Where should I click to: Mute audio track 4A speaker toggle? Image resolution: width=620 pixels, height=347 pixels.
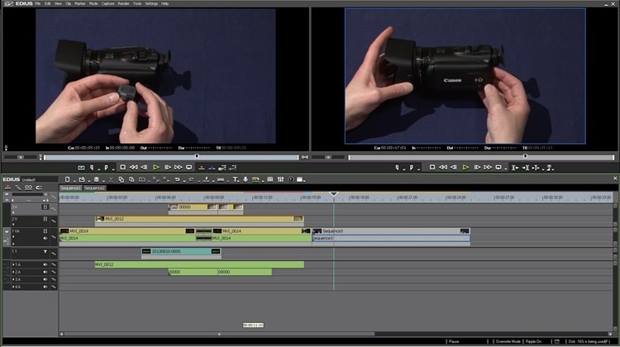45,287
